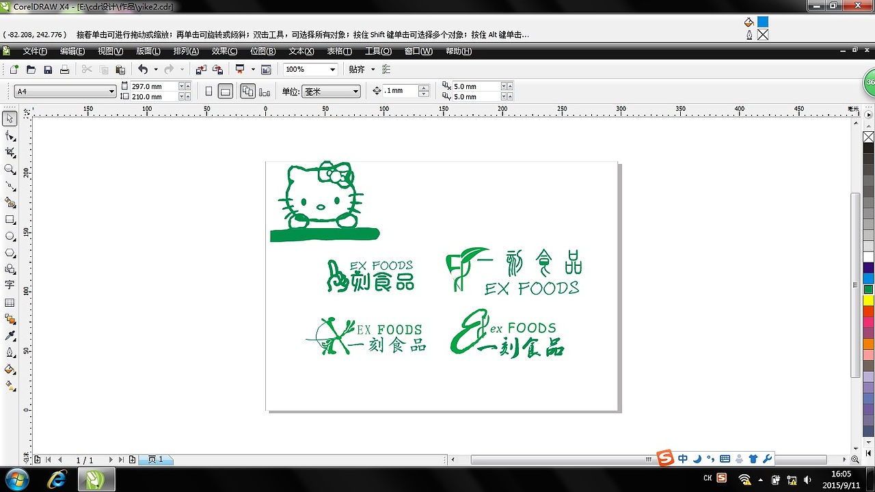The image size is (875, 492).
Task: Select the Table tool
Action: pyautogui.click(x=10, y=303)
